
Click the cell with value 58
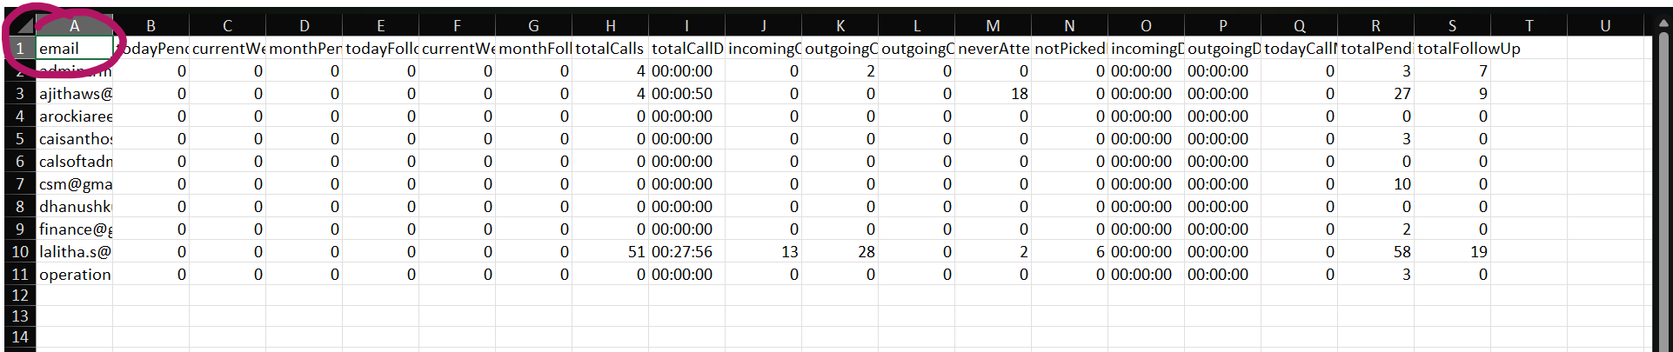coord(1375,251)
